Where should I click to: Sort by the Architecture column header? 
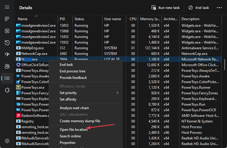[171, 19]
